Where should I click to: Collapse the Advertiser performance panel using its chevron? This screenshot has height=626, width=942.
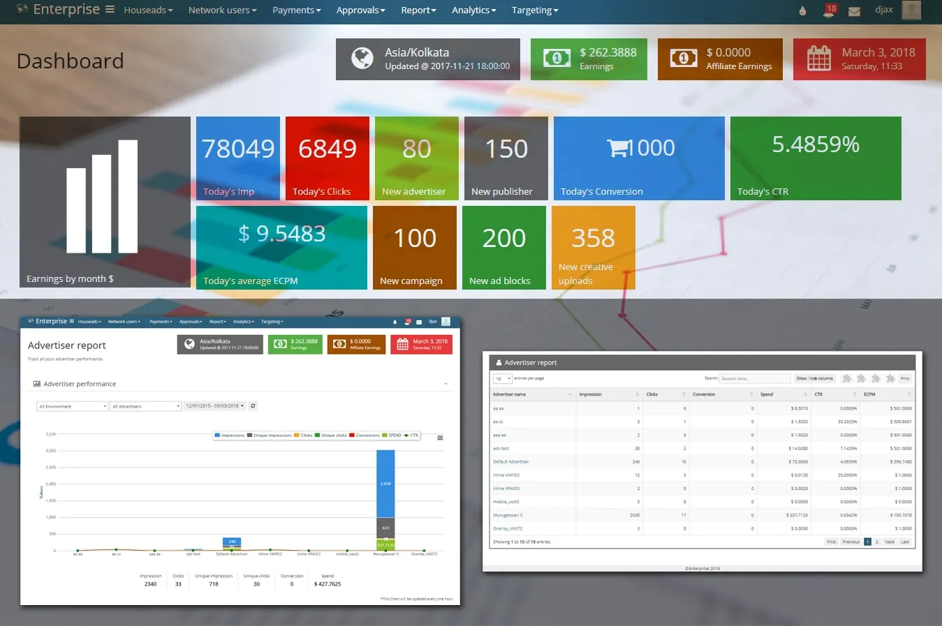click(x=446, y=384)
